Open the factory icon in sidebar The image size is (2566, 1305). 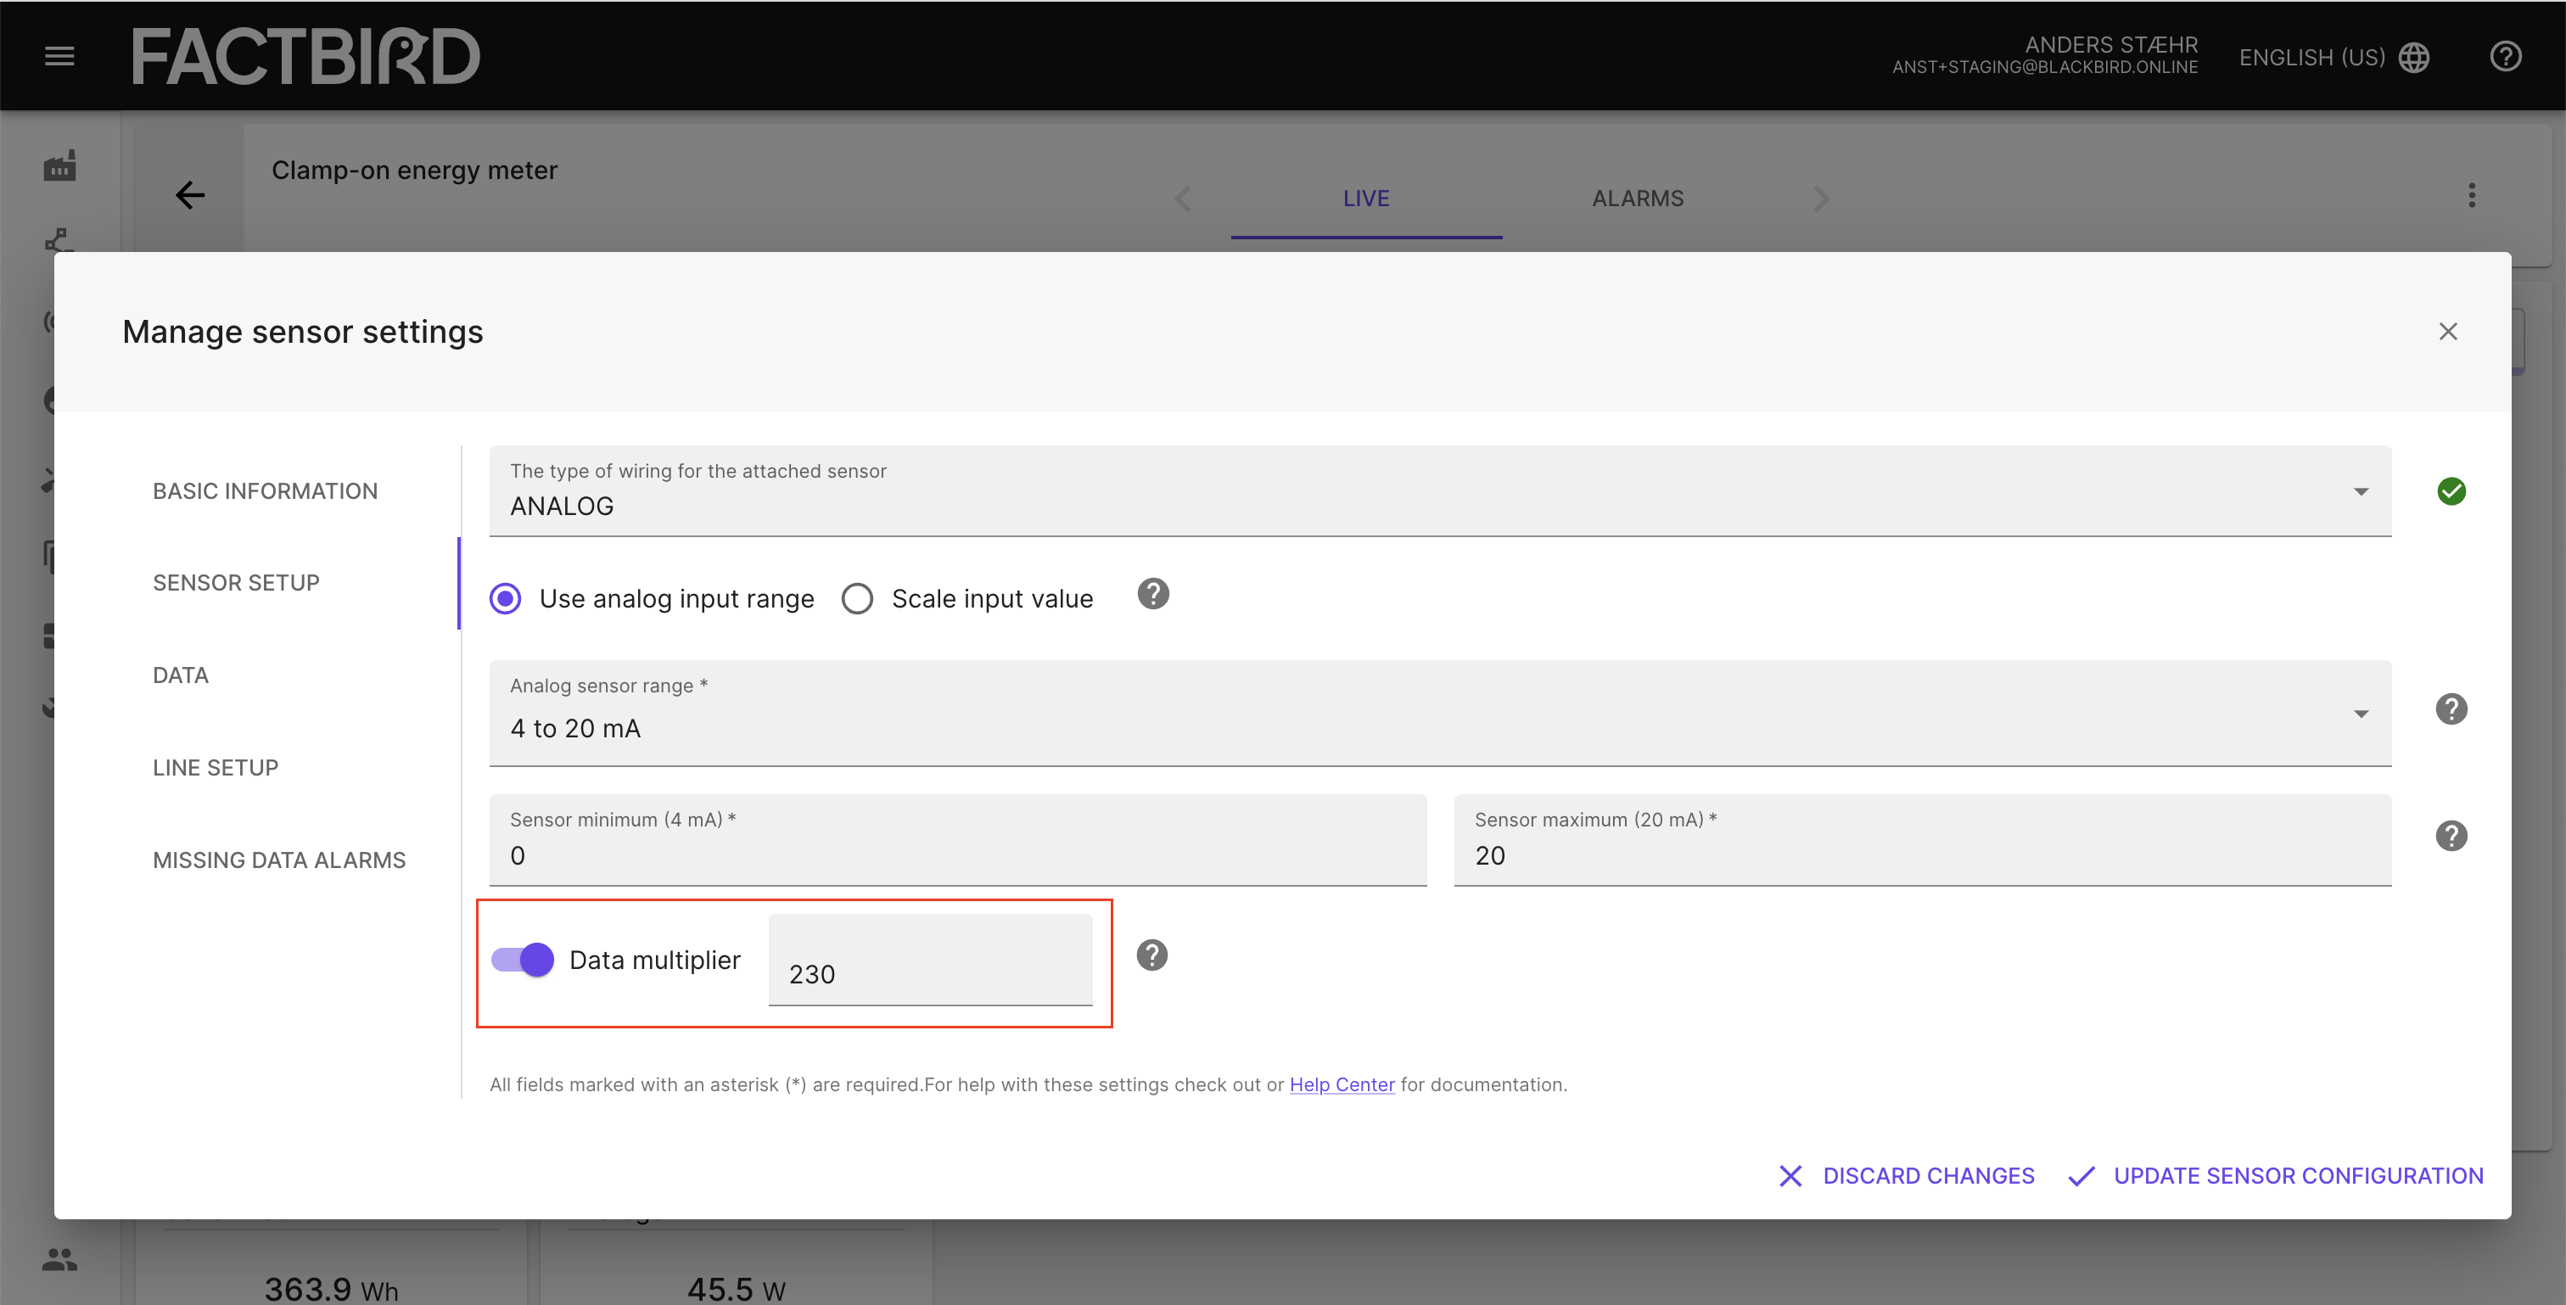pyautogui.click(x=59, y=166)
